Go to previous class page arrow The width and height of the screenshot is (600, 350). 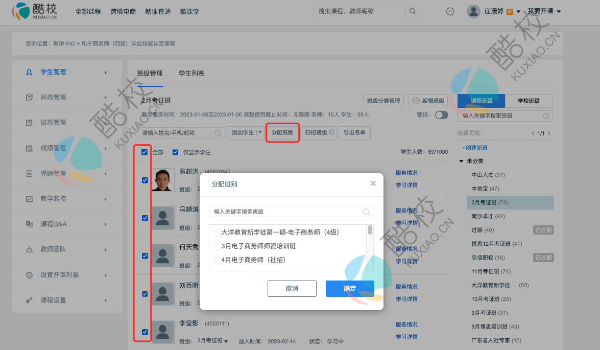pos(533,133)
